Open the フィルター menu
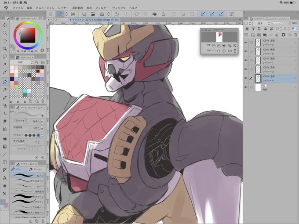The width and height of the screenshot is (299, 224). 102,8
